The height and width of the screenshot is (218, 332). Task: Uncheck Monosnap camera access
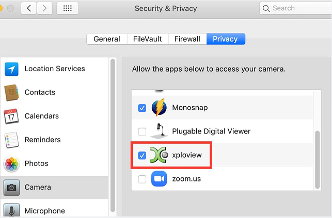pos(142,108)
